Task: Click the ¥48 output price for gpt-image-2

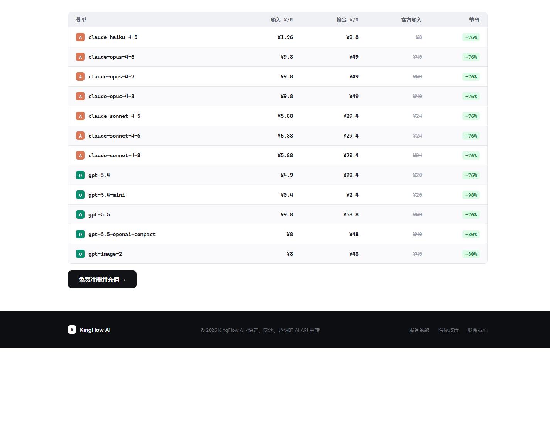Action: point(354,254)
